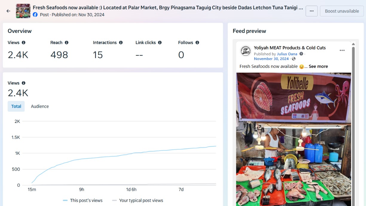Viewport: 366px width, 206px height.
Task: Click the Follows info icon
Action: [197, 43]
